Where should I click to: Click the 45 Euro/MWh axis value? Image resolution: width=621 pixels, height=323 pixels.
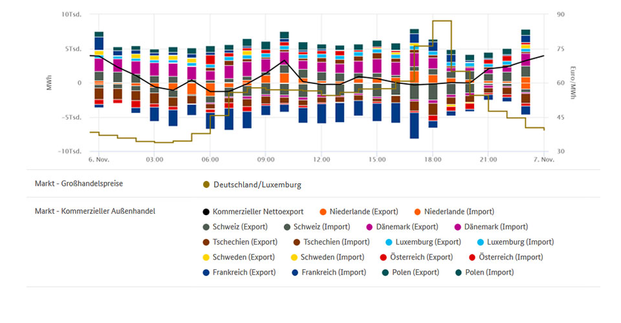(x=560, y=118)
